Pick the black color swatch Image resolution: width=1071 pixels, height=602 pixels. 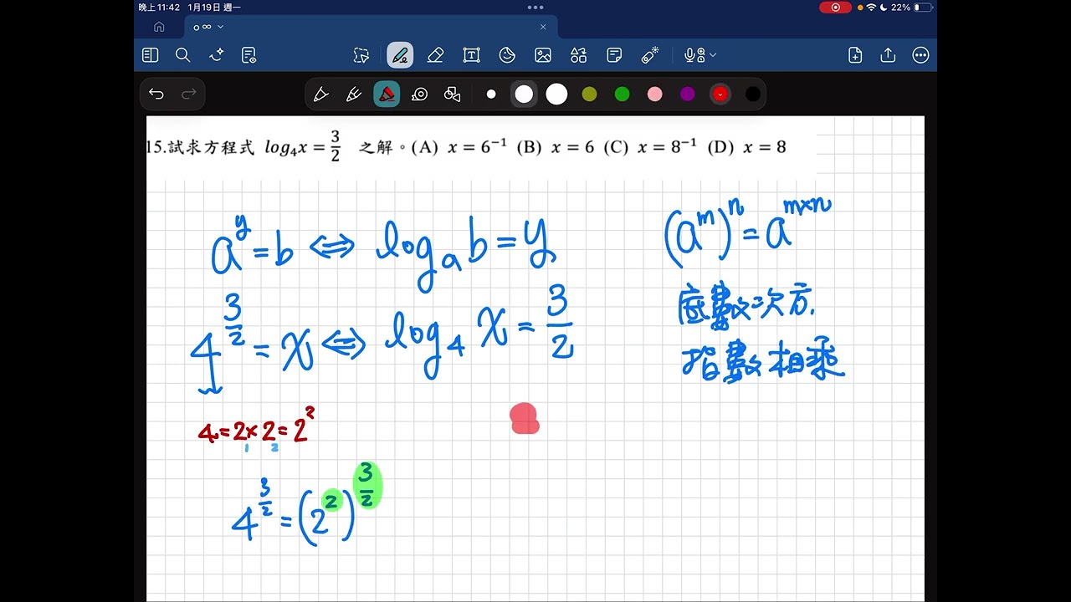click(x=753, y=94)
